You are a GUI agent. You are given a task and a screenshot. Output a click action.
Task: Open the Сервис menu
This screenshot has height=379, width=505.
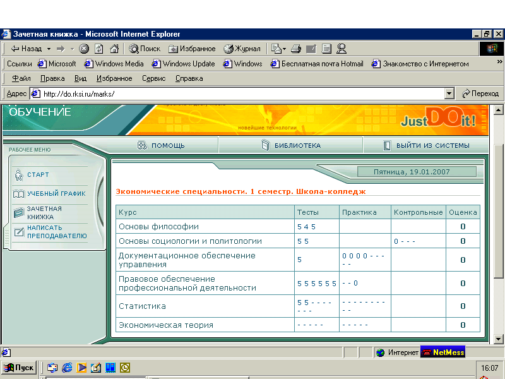(x=153, y=78)
